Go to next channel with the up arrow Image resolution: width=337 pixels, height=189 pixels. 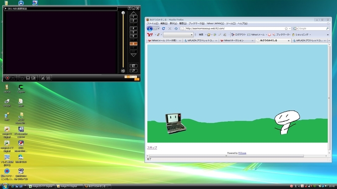pos(134,13)
